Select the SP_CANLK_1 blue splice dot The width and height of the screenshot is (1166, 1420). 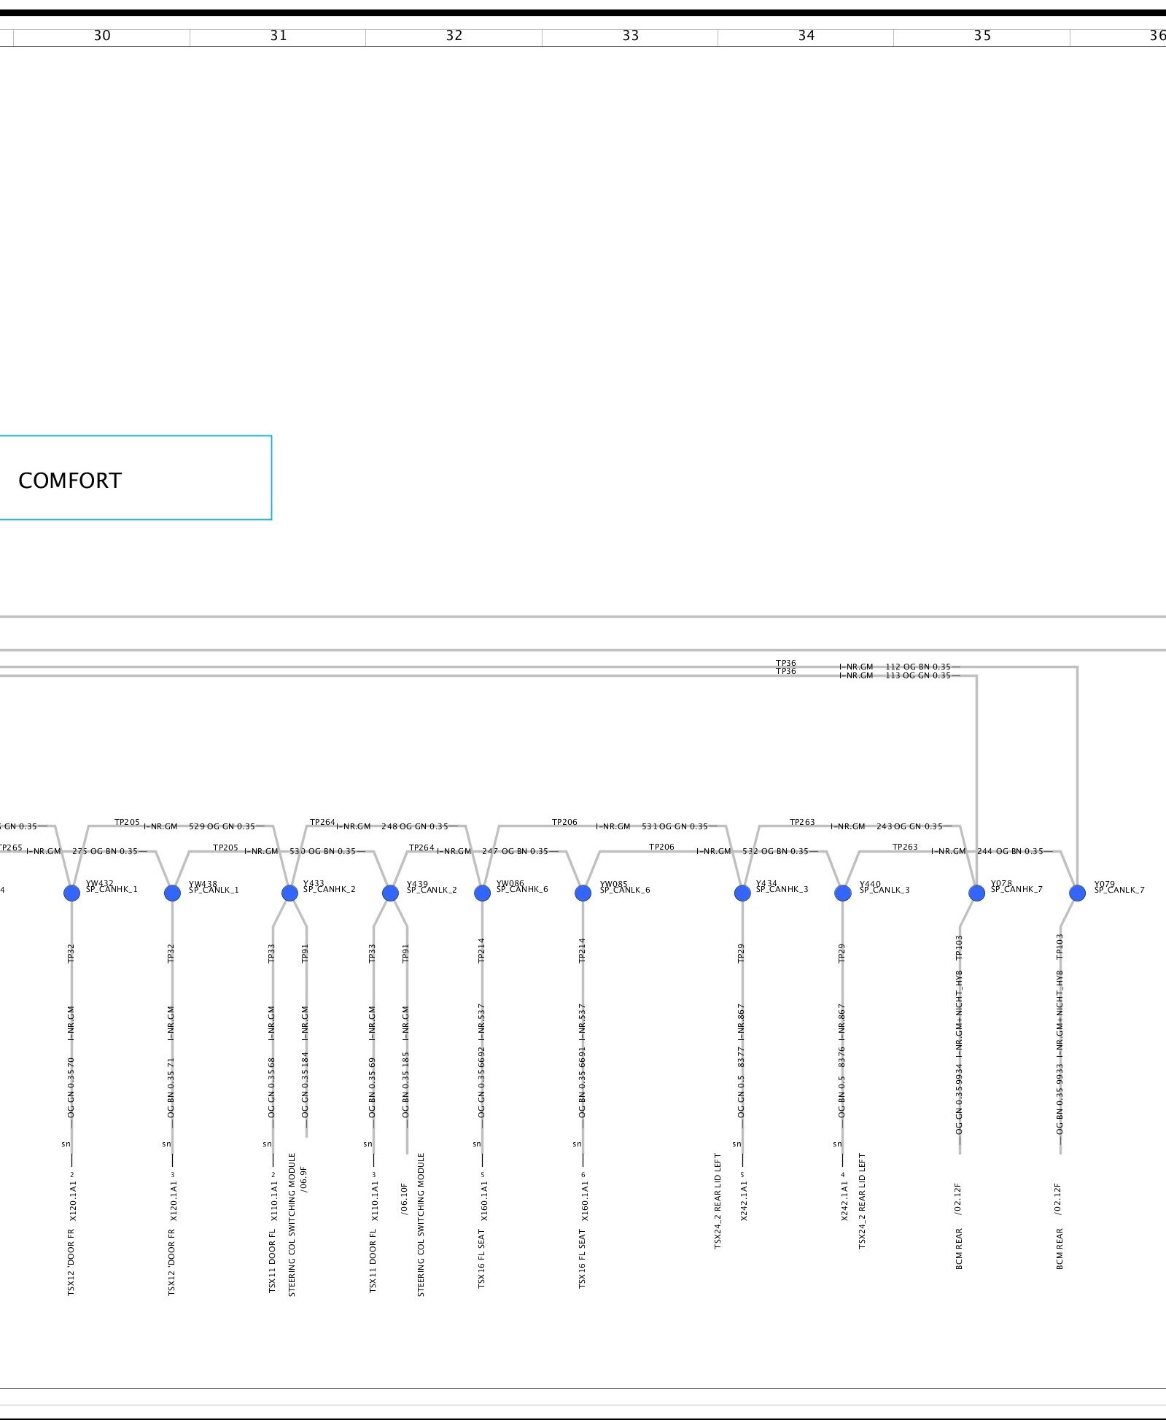click(x=172, y=893)
